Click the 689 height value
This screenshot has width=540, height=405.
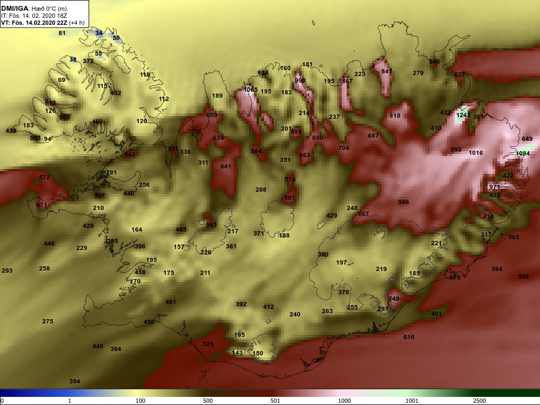tap(296, 132)
